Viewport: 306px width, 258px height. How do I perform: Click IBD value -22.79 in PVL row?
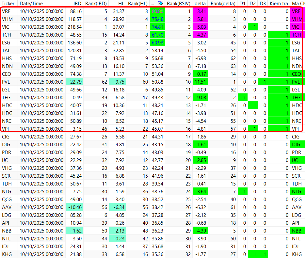pyautogui.click(x=74, y=82)
